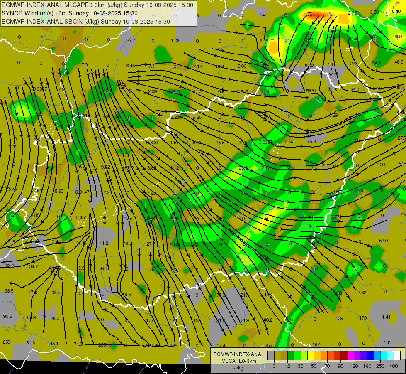Click legend tick label 12
This screenshot has height=374, width=406.
[x=287, y=366]
